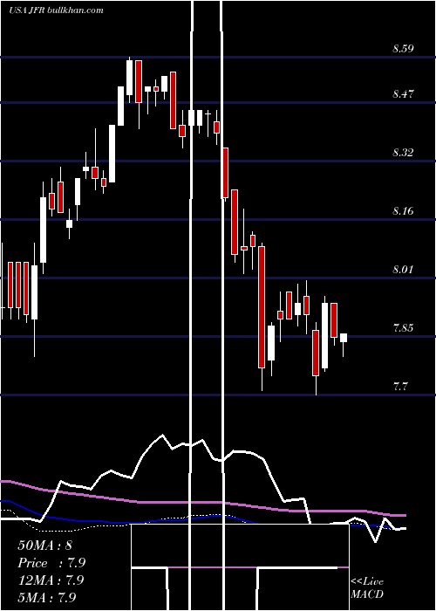The height and width of the screenshot is (611, 436).
Task: Click the USA JFR bullkhan.com title
Action: click(x=56, y=10)
